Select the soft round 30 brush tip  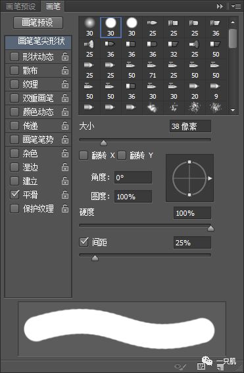point(89,28)
